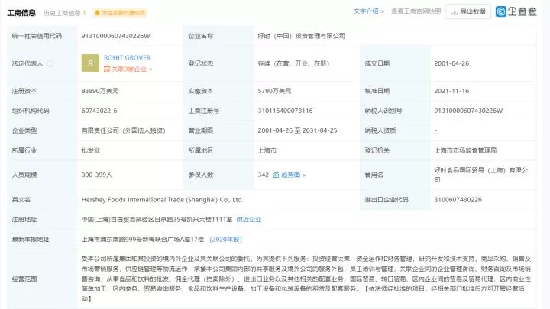This screenshot has width=550, height=309.
Task: Select staff size 300-399人
Action: [x=97, y=175]
